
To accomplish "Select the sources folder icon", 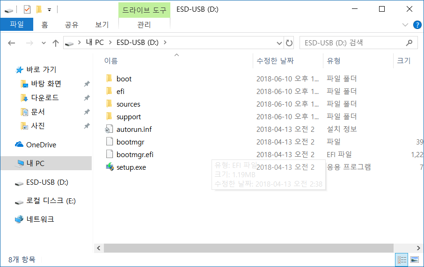I will [109, 104].
